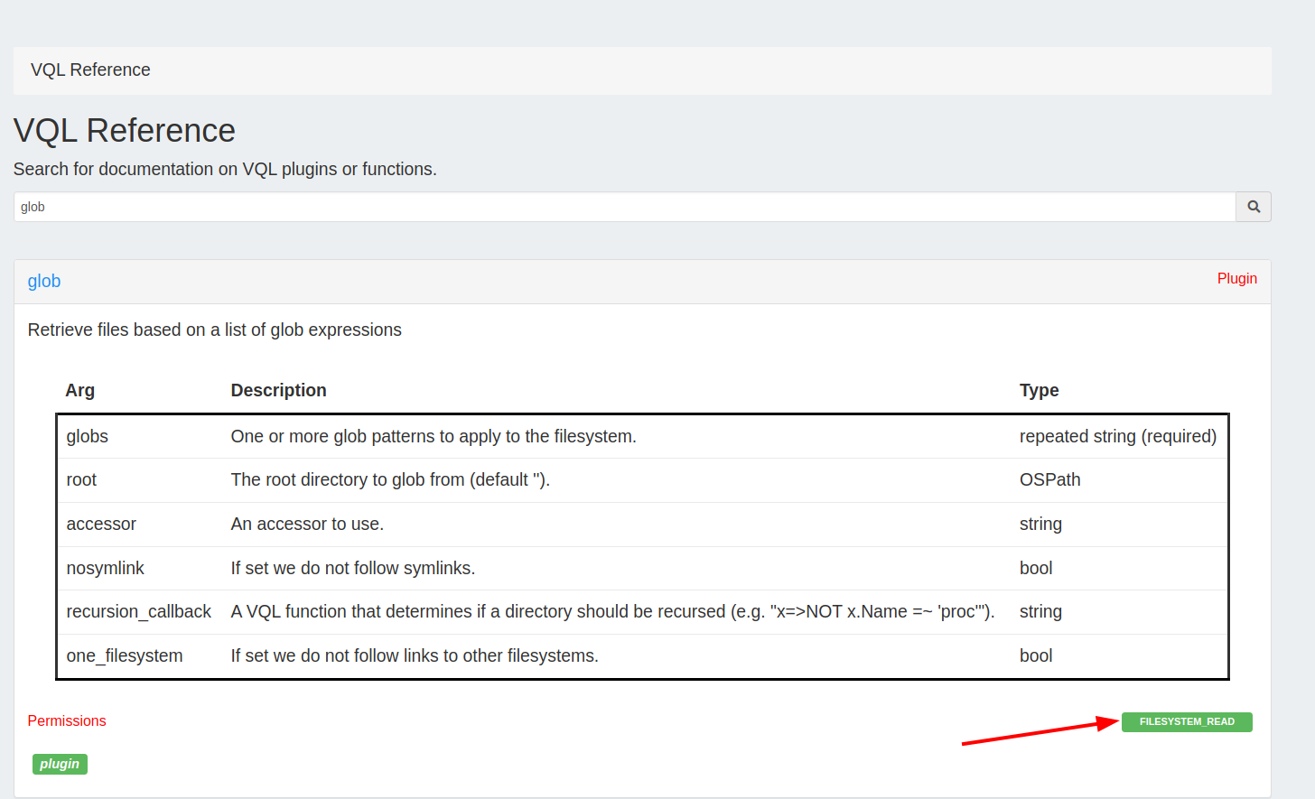Screen dimensions: 1315x799
Task: Click the VQL Reference page title
Action: [x=124, y=130]
